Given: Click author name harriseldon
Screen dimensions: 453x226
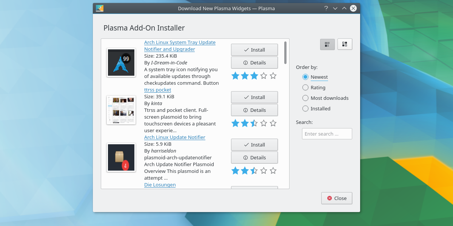Looking at the screenshot, I should point(163,151).
